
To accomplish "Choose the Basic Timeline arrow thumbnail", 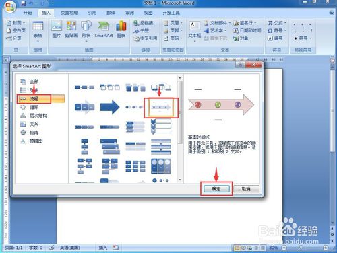I will pos(161,108).
